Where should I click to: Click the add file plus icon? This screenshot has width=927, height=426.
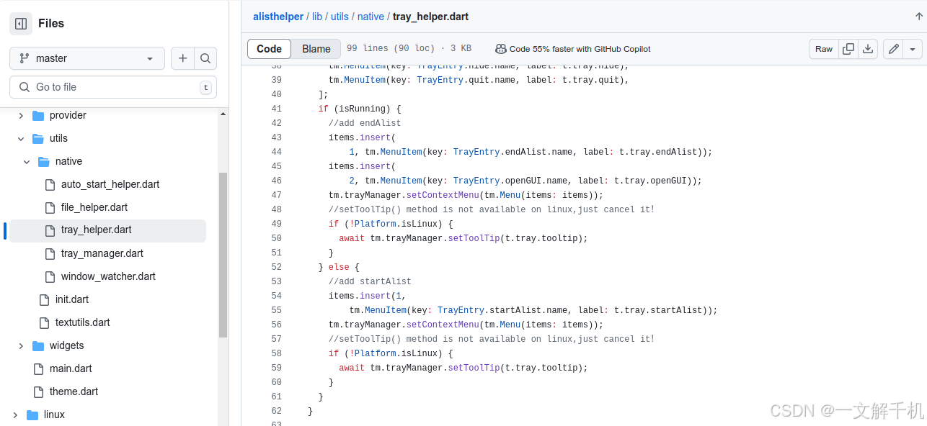182,58
